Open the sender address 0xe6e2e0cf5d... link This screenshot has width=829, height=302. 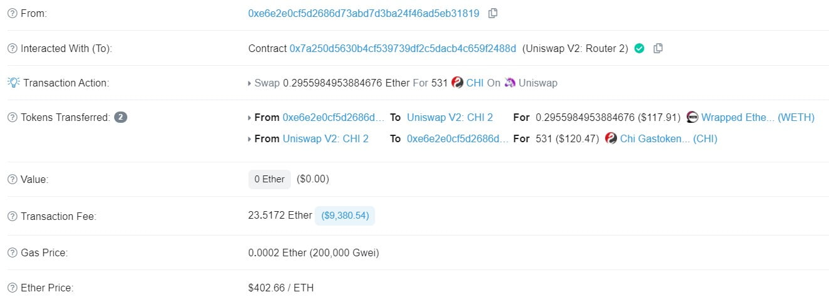364,13
